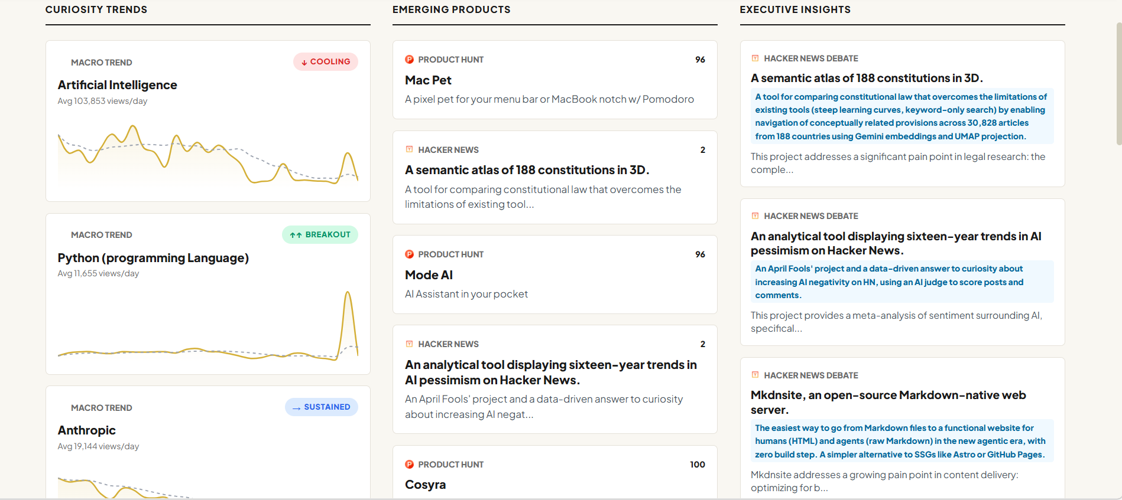1122x500 pixels.
Task: Click Hacker News icon on Emerging Products semantic atlas card
Action: tap(409, 150)
